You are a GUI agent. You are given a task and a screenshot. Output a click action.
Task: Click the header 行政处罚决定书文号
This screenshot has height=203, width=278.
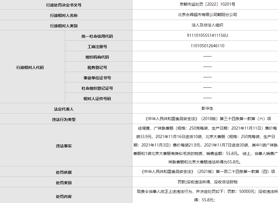click(x=64, y=5)
